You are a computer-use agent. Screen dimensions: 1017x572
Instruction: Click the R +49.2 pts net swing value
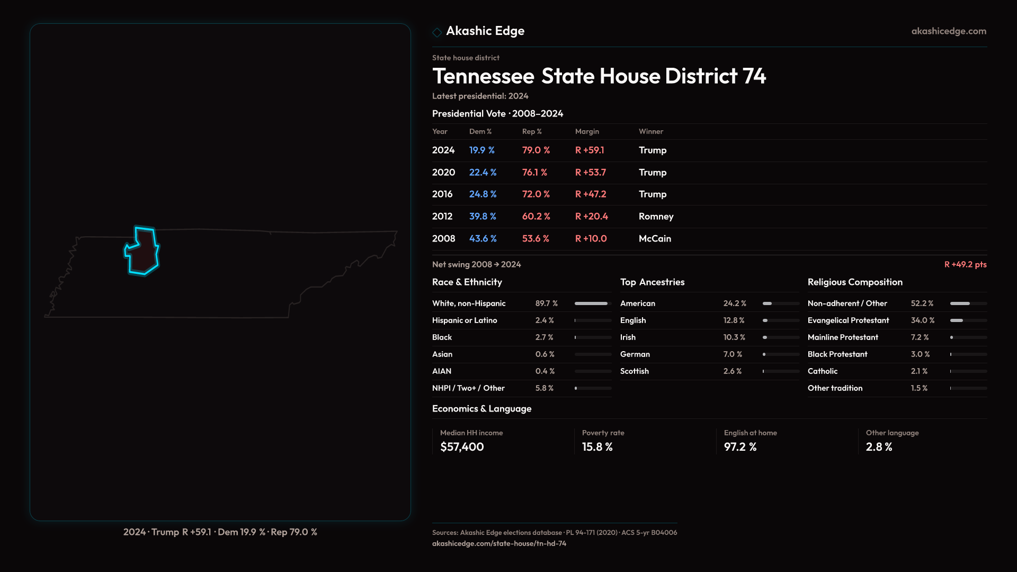[965, 264]
